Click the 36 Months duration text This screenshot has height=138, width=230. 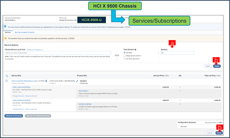click(x=84, y=83)
